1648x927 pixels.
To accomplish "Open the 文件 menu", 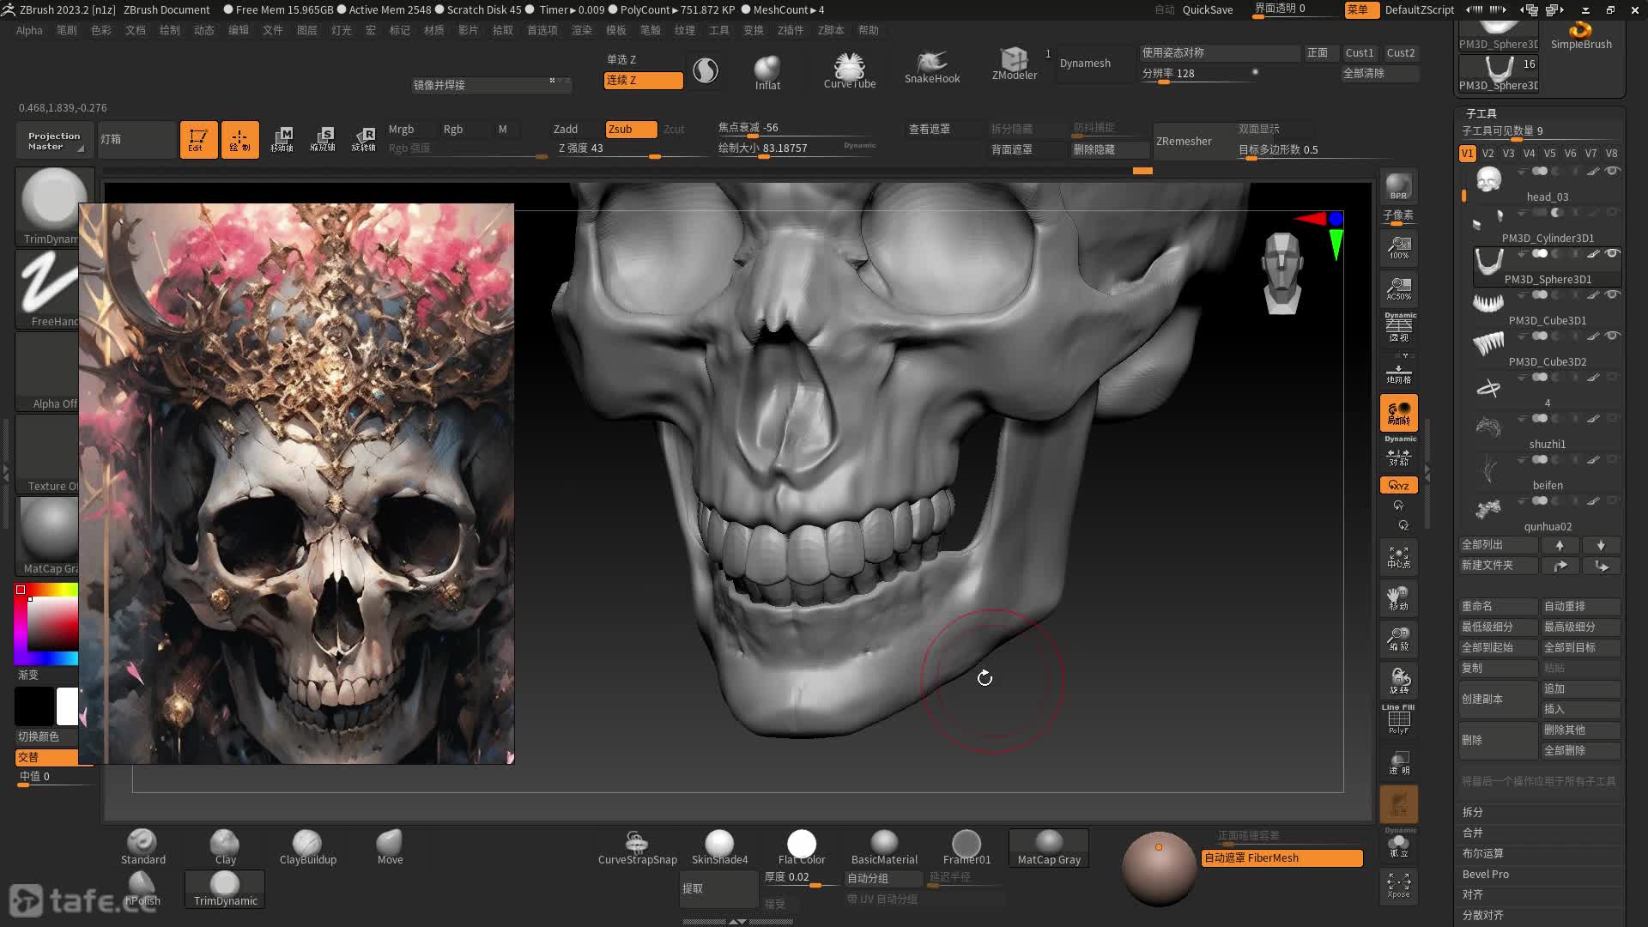I will 272,30.
